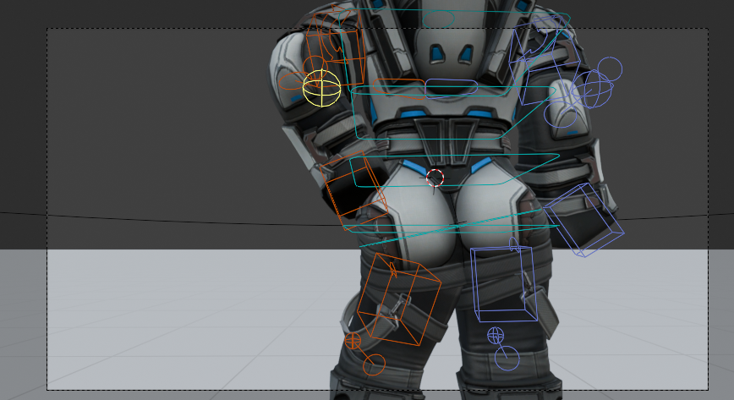Select the blue wire sphere shoulder control
This screenshot has width=734, height=400.
pyautogui.click(x=592, y=89)
